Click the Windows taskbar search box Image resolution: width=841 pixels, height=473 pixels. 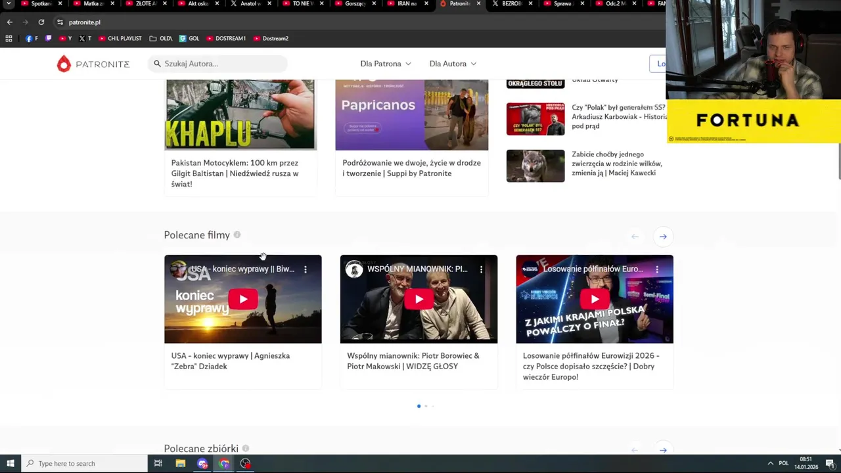(x=84, y=463)
